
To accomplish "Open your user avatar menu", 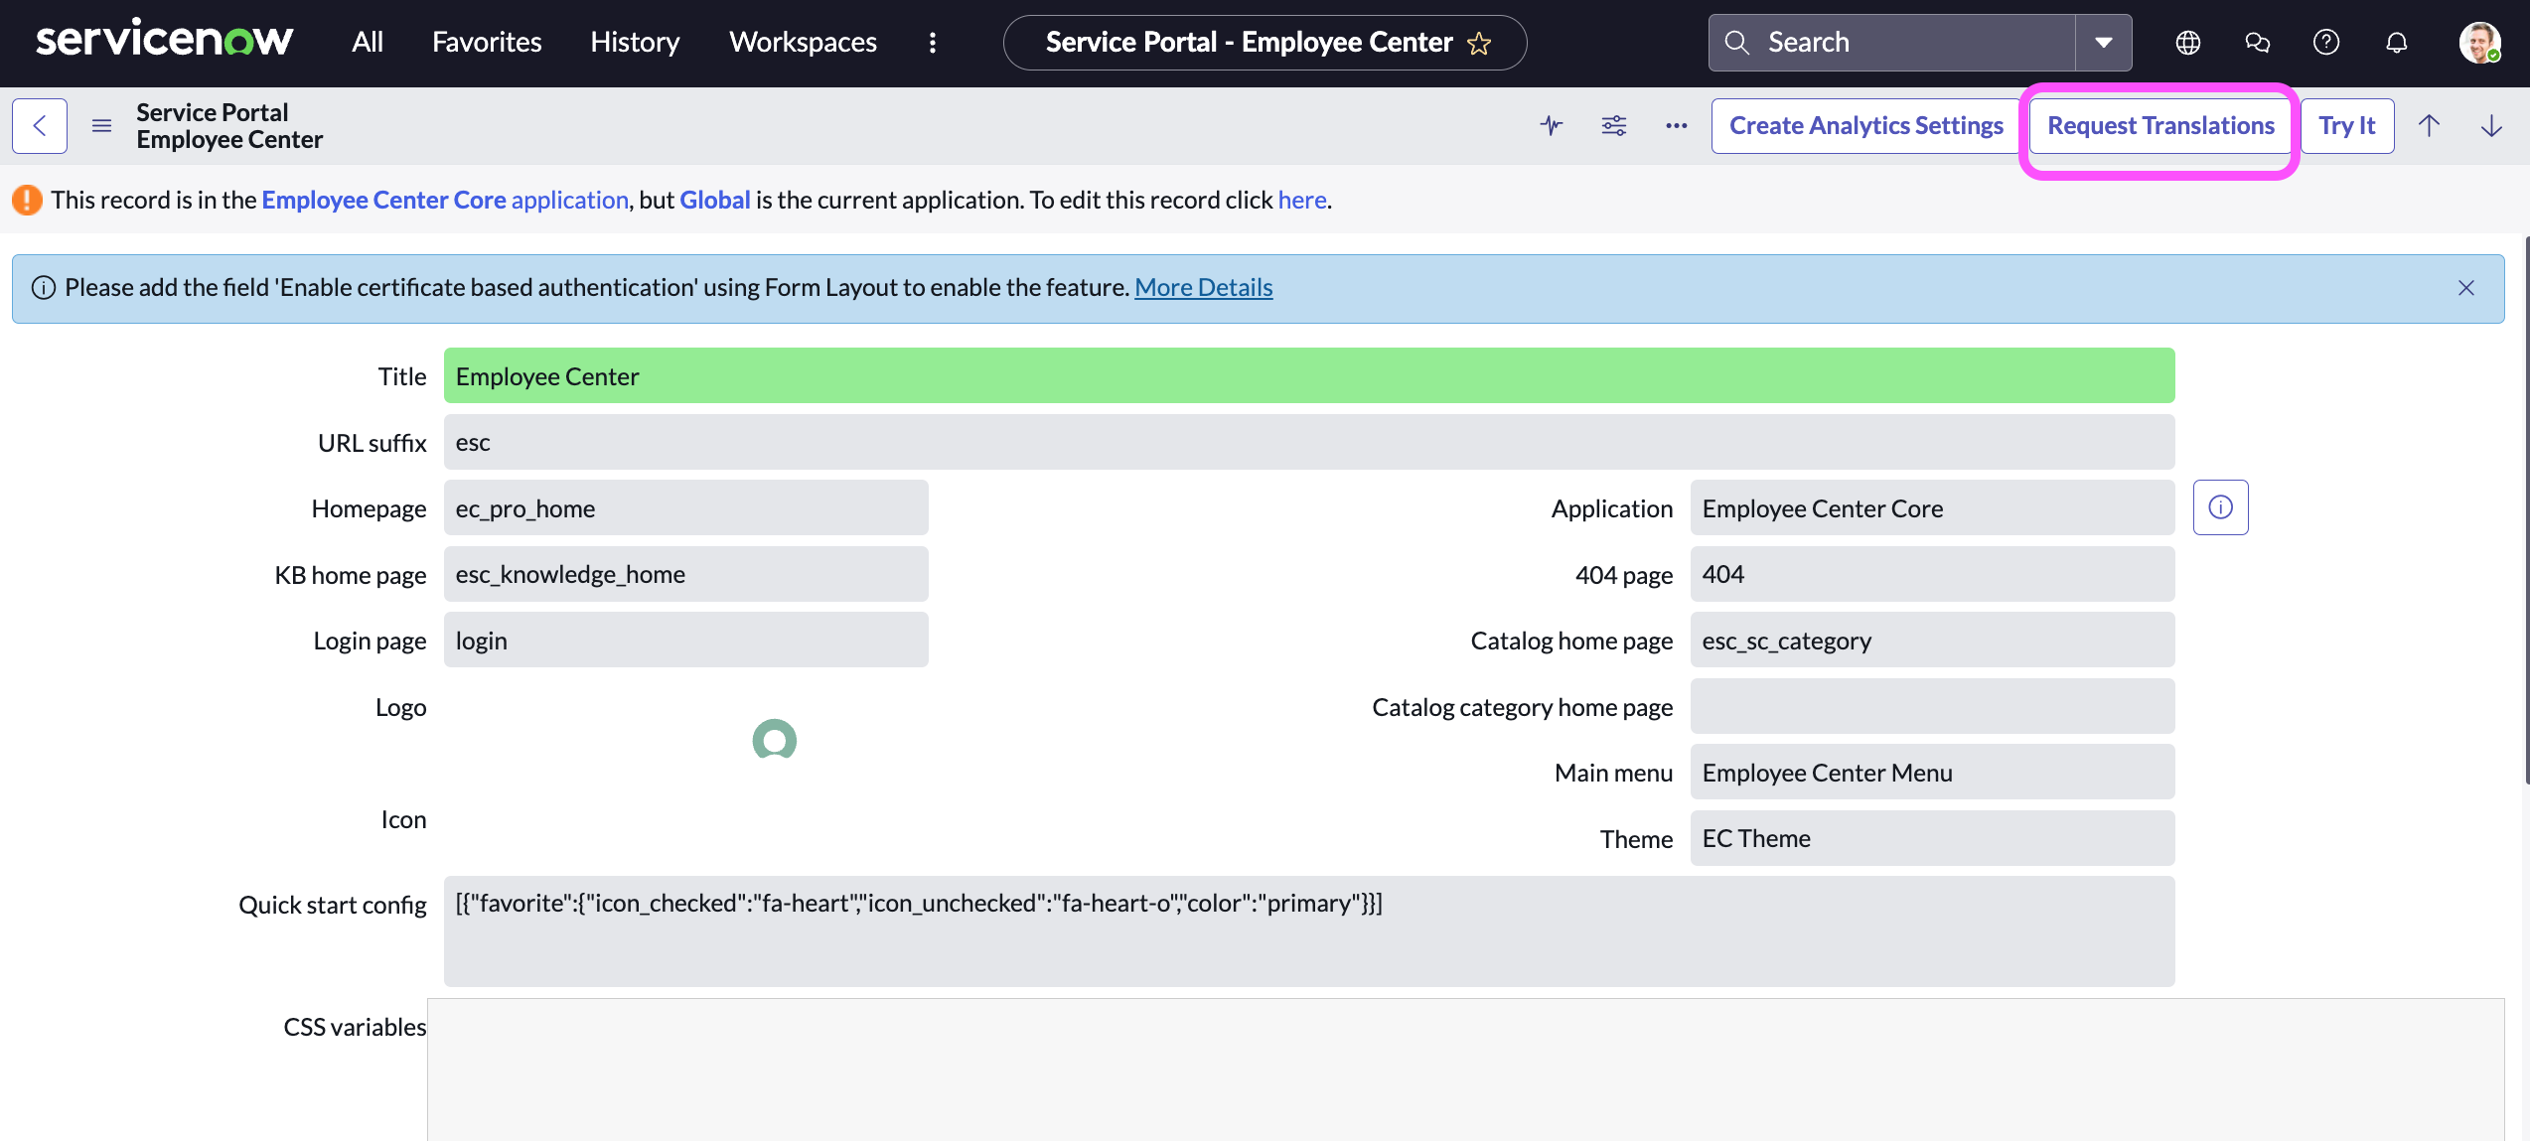I will pos(2479,42).
